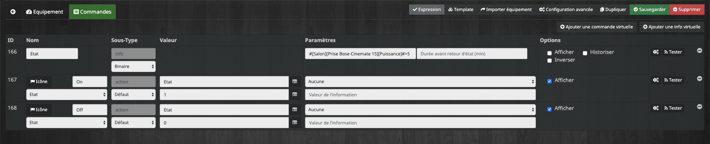The width and height of the screenshot is (710, 144).
Task: Click the list icon beside row 167 Etat value
Action: click(x=295, y=82)
